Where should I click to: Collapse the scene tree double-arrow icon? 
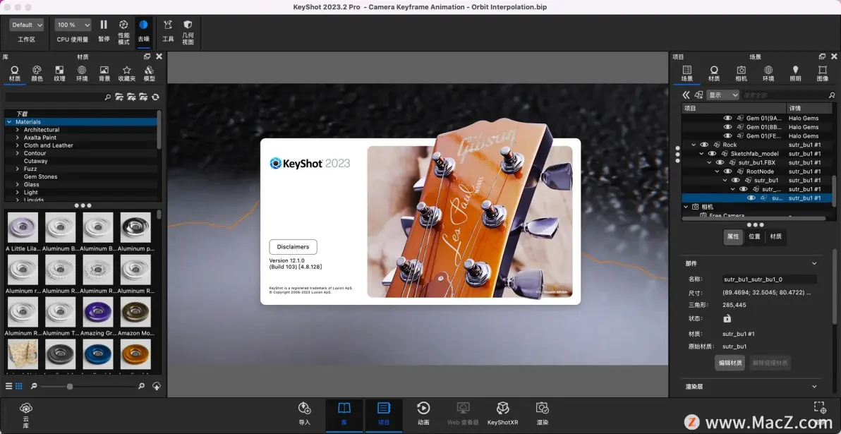coord(686,95)
